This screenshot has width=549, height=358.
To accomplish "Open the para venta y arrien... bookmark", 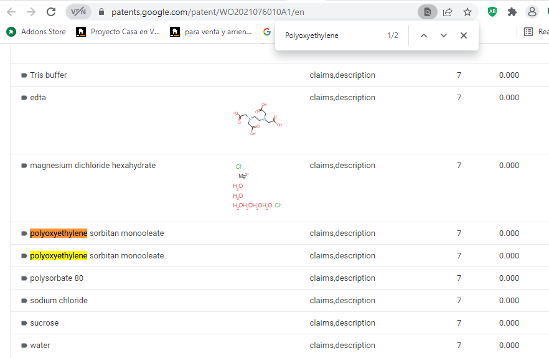I will (x=212, y=32).
